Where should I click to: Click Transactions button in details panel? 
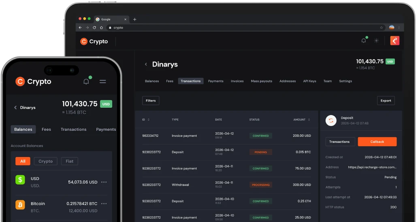340,142
